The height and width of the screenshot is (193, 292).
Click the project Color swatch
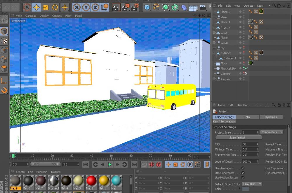point(246,189)
